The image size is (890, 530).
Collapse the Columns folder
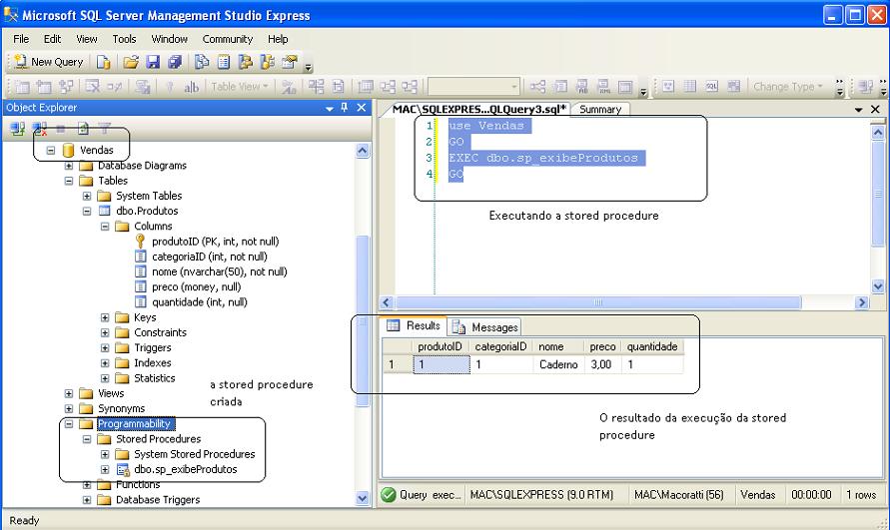pyautogui.click(x=105, y=227)
